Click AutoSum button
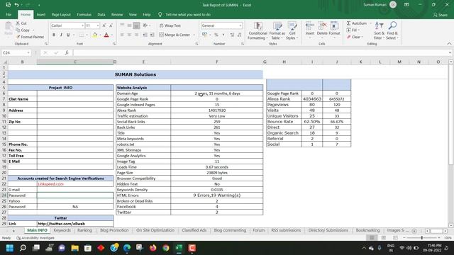Screen dimensions: 454x255 (x=357, y=23)
